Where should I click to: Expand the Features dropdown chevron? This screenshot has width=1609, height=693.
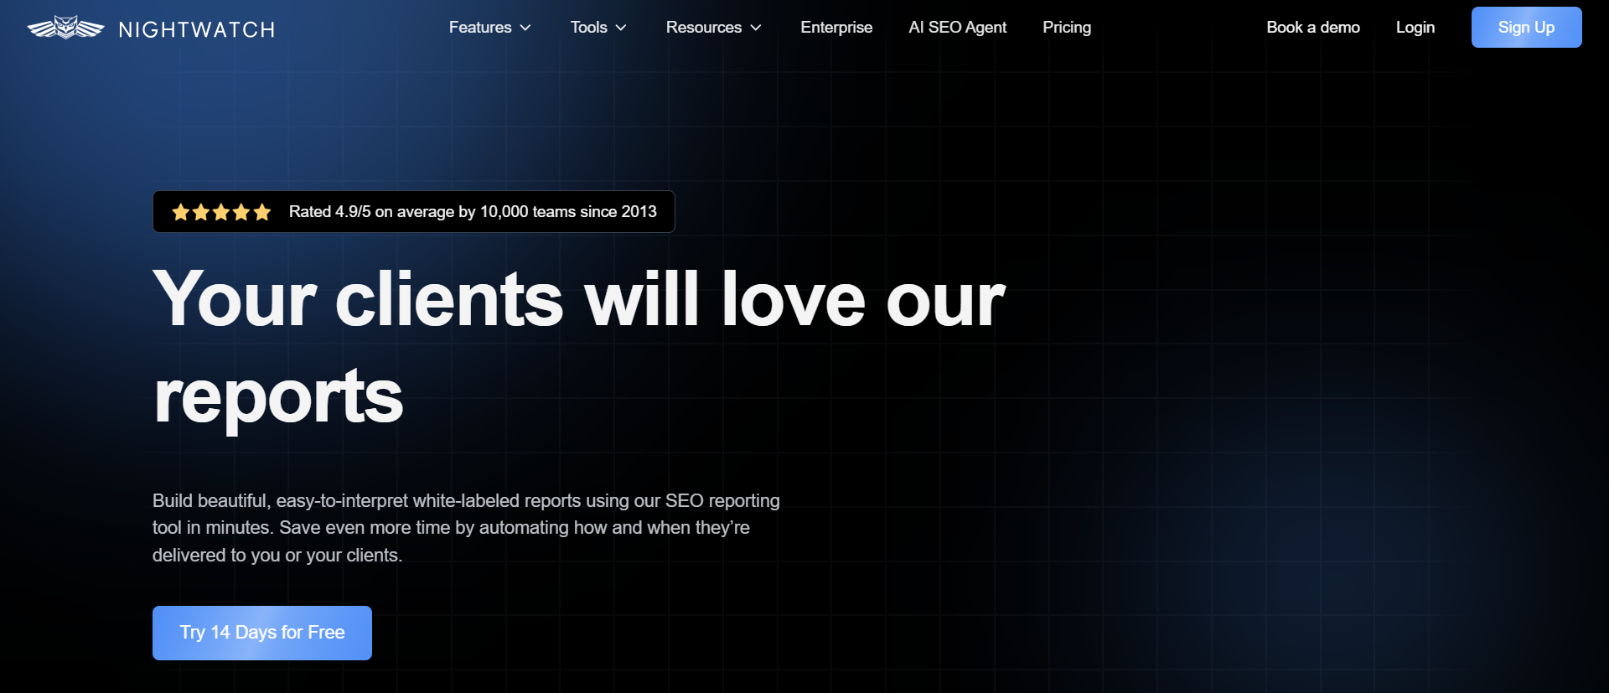525,28
